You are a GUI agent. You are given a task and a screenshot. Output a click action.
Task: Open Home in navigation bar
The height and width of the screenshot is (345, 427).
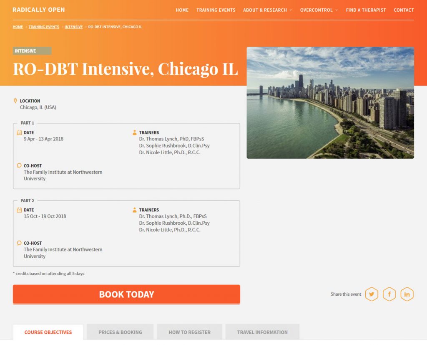point(182,10)
